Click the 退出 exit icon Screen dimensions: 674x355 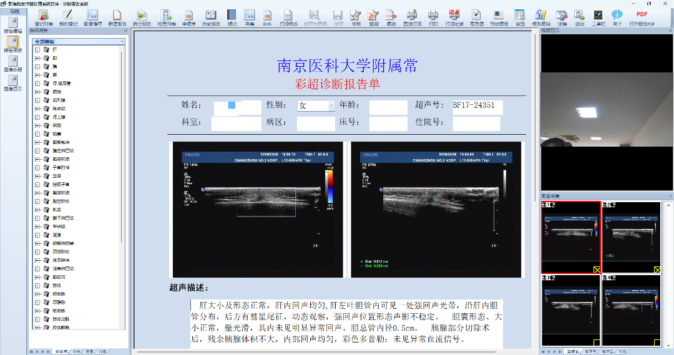click(579, 18)
